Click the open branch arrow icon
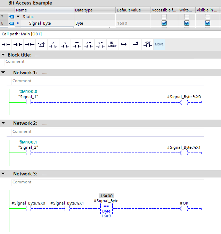The height and width of the screenshot is (234, 221). (x=124, y=44)
